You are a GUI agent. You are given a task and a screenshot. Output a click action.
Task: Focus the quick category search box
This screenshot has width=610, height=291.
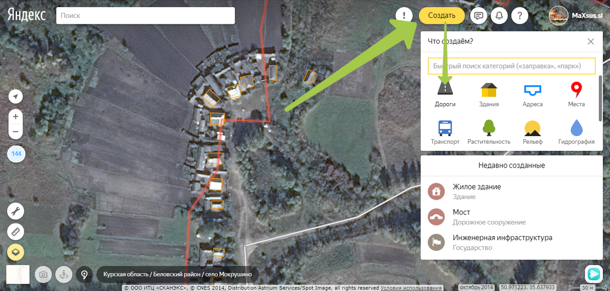click(x=511, y=66)
